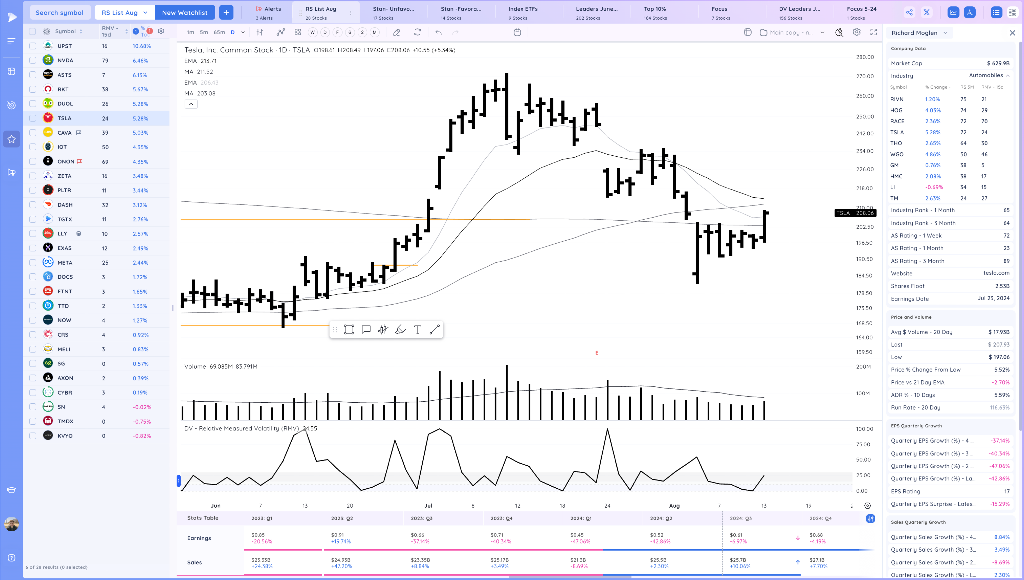Click the fullscreen chart icon
Image resolution: width=1024 pixels, height=580 pixels.
(x=873, y=32)
